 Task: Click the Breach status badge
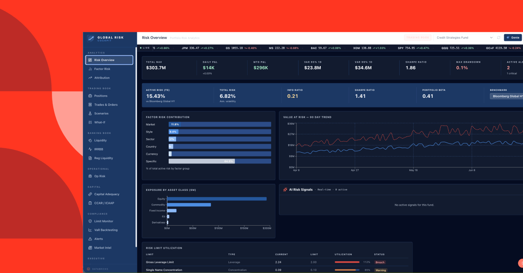tap(380, 262)
